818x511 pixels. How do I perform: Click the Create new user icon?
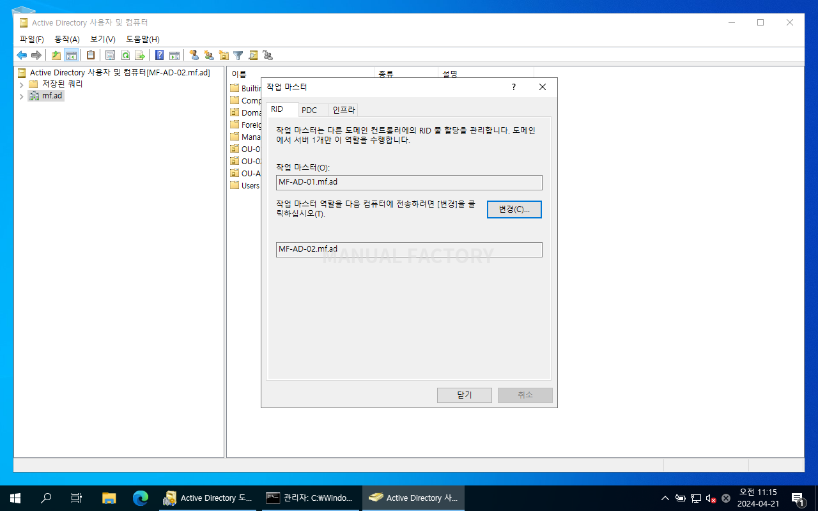pos(194,56)
